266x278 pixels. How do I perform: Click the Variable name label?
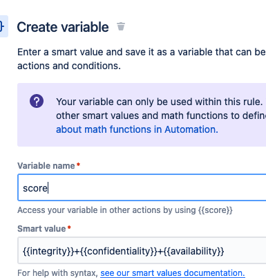click(x=46, y=166)
